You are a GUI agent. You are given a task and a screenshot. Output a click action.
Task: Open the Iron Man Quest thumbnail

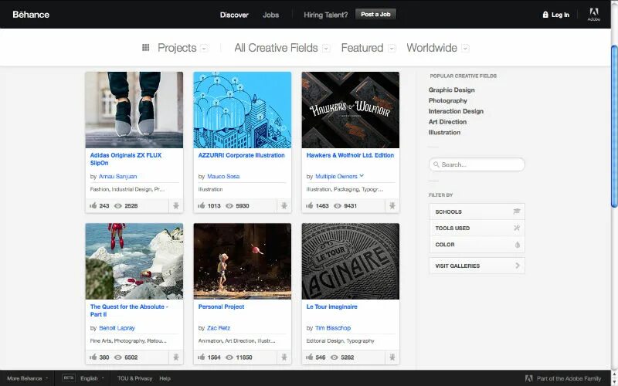click(x=134, y=262)
